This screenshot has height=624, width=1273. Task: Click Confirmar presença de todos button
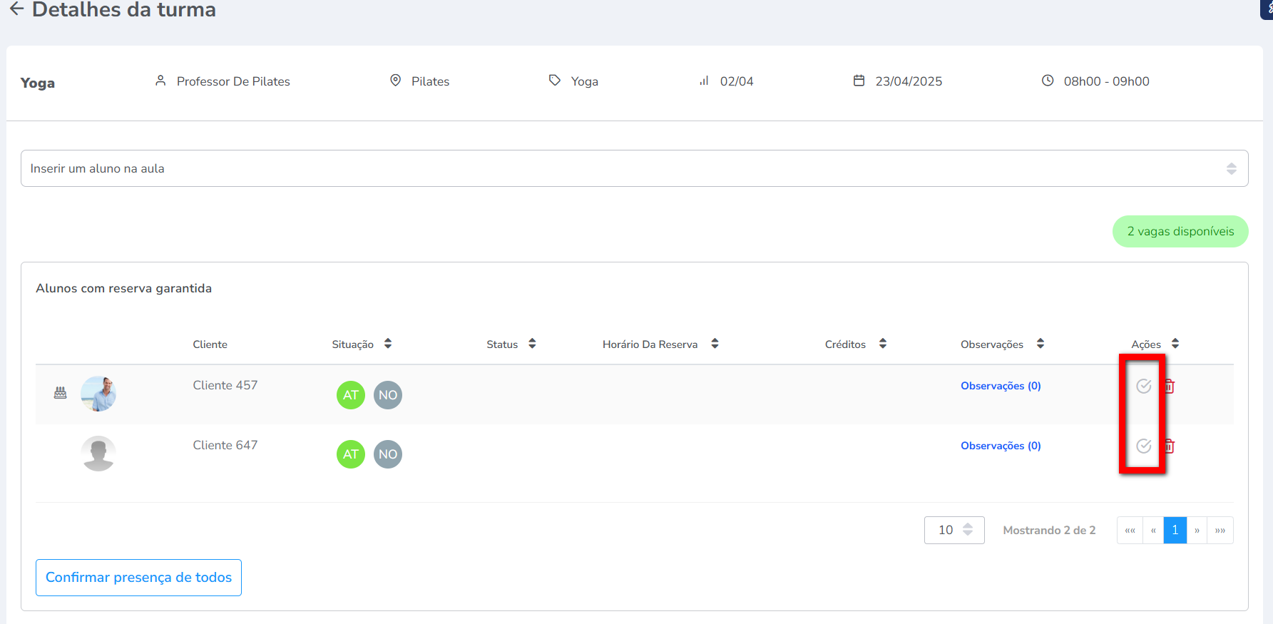[x=138, y=577]
